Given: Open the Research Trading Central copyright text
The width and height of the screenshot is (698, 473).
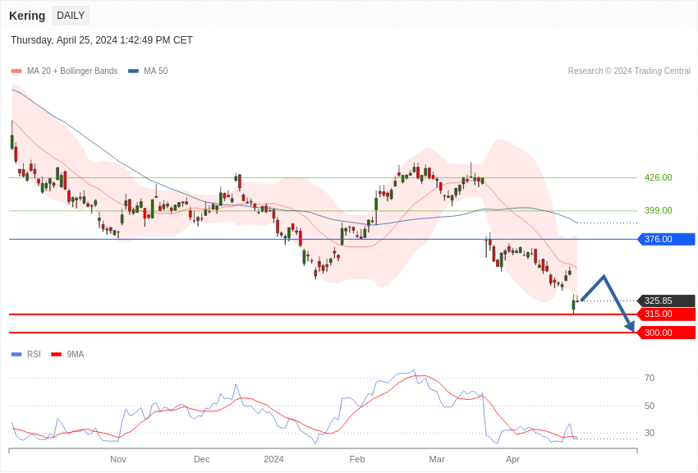Looking at the screenshot, I should click(x=629, y=71).
